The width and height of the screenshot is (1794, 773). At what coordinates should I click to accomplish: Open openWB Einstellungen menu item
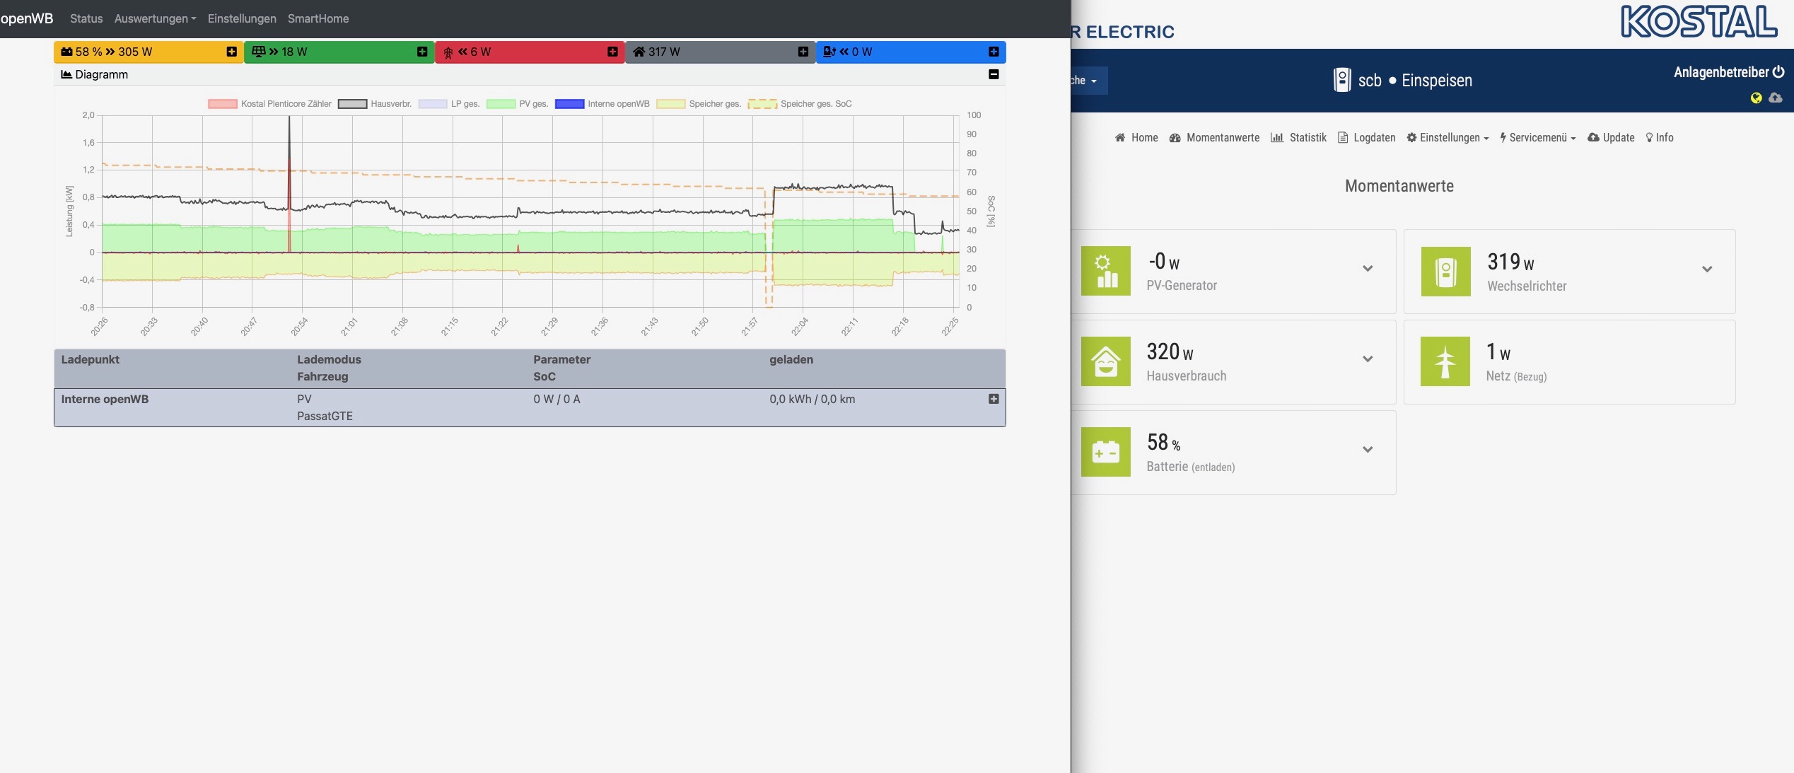click(x=242, y=18)
